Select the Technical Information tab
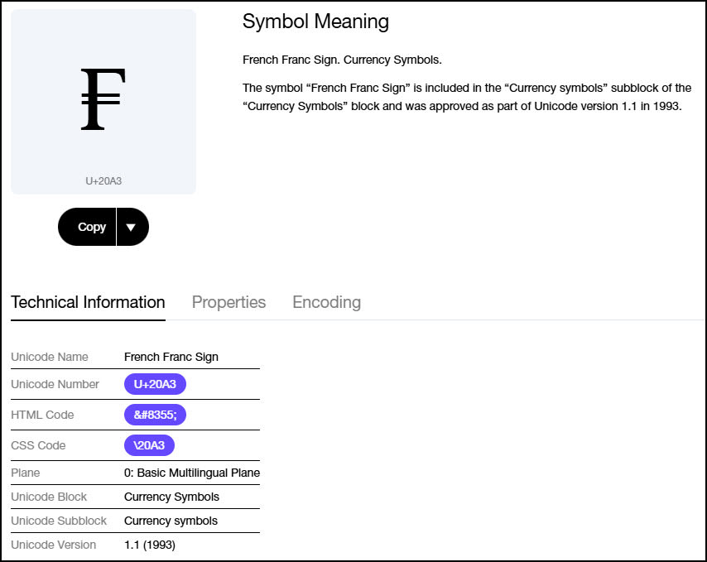The image size is (707, 562). click(x=88, y=302)
